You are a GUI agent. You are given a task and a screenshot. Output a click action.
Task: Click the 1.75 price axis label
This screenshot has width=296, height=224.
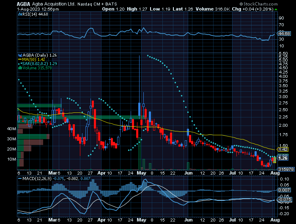tap(283, 134)
